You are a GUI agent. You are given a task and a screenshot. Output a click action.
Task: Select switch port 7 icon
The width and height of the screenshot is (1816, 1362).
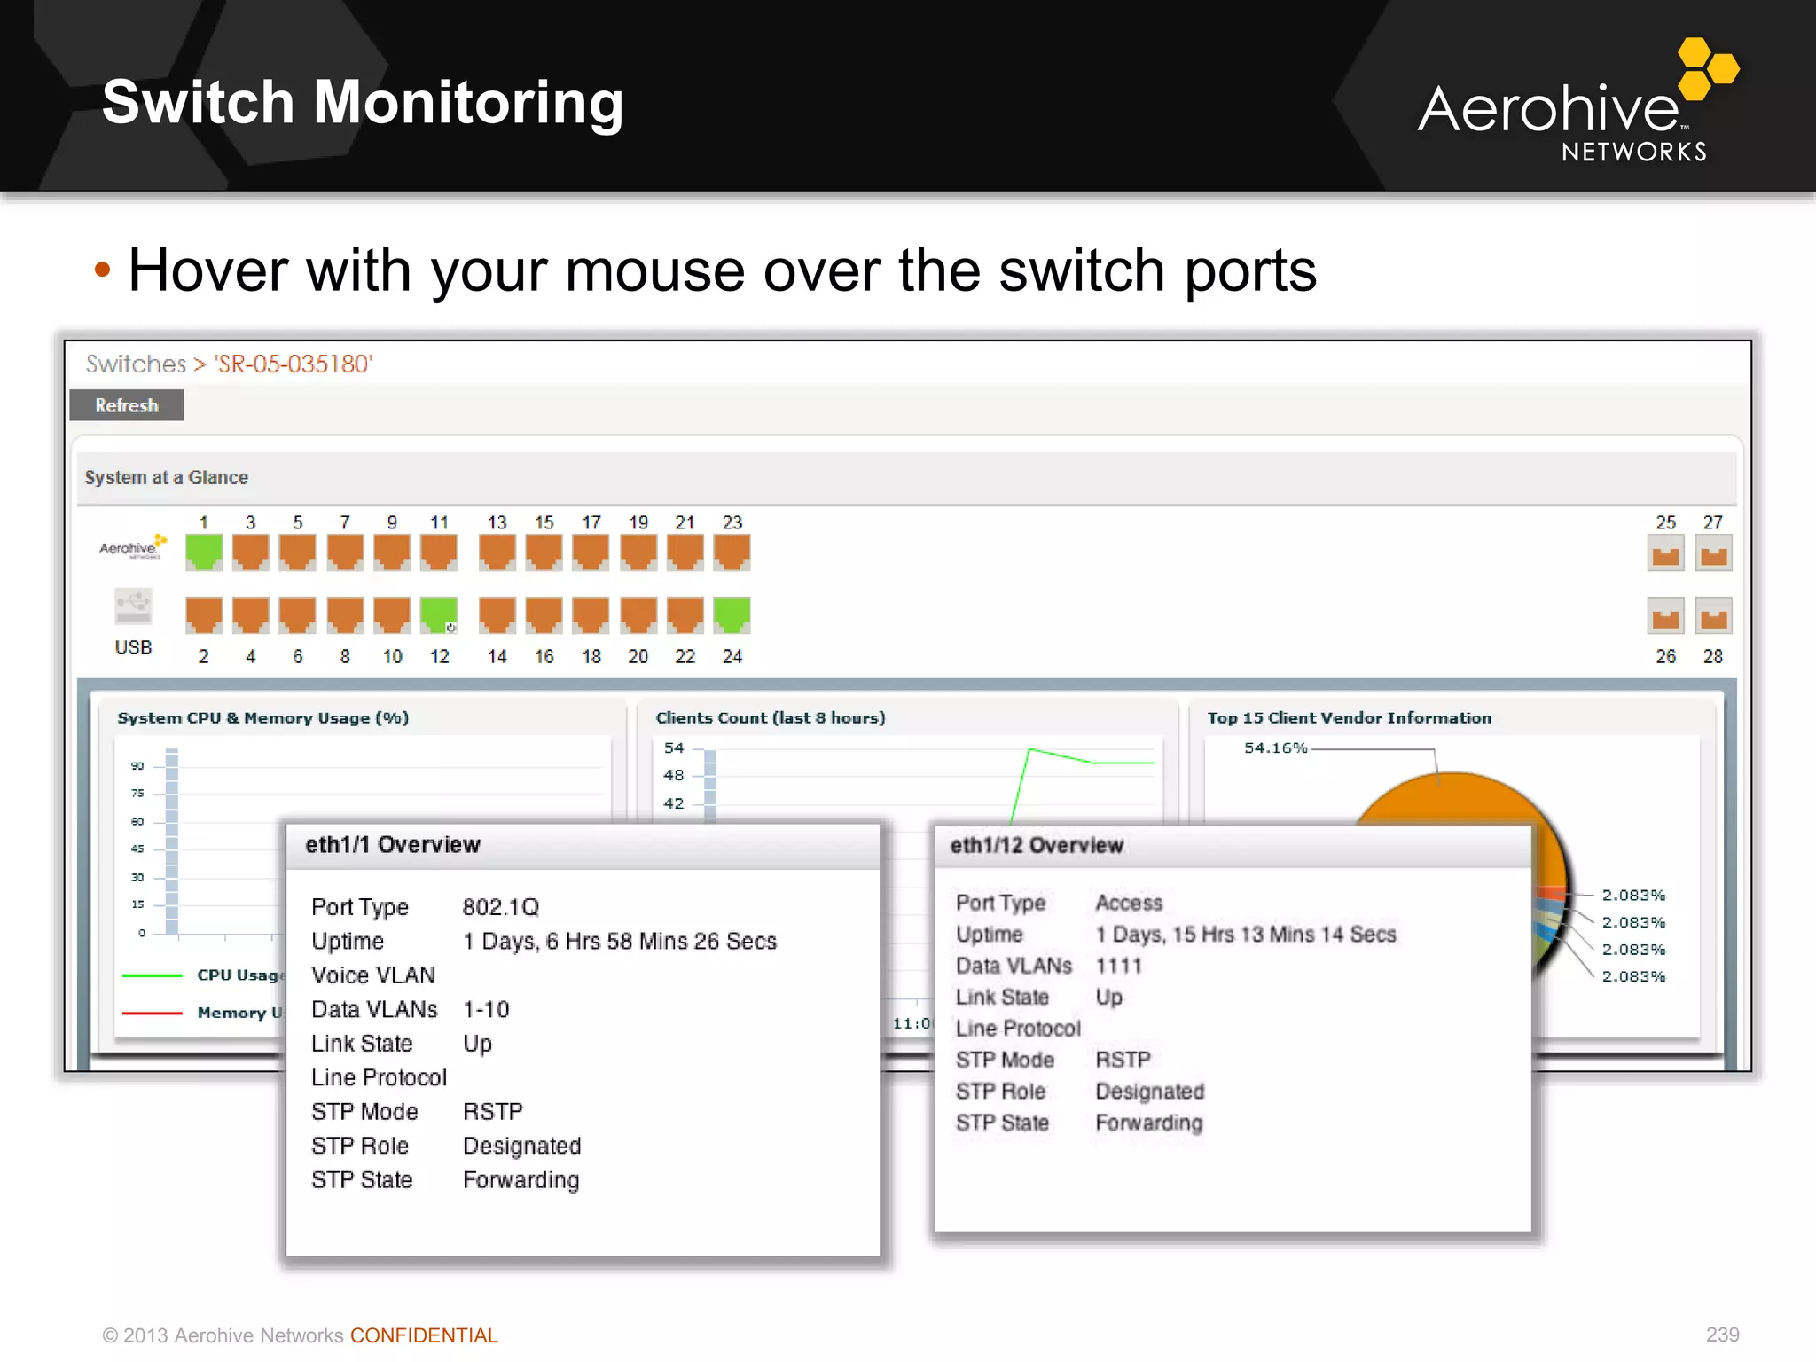pos(345,552)
